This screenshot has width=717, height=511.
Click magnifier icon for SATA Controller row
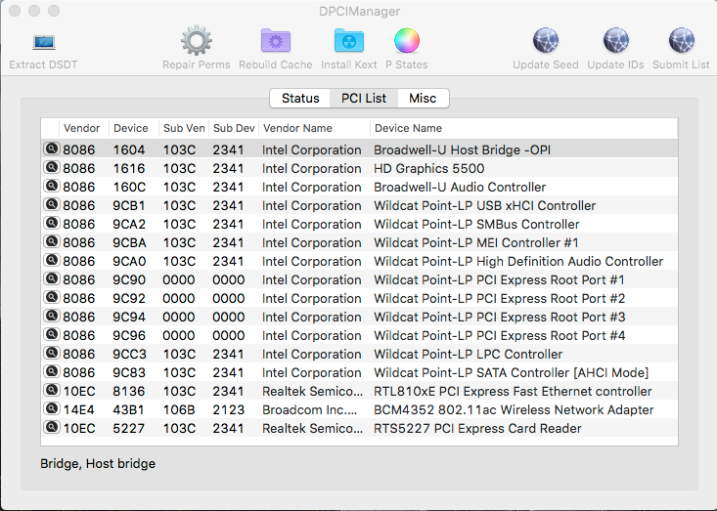click(52, 371)
